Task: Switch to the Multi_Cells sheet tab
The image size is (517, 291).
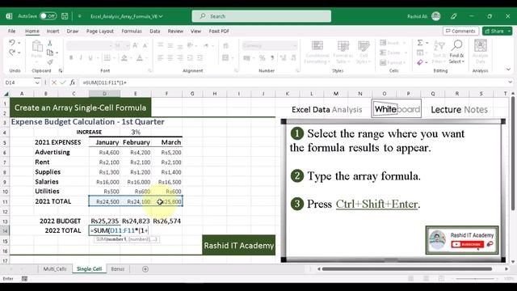Action: pyautogui.click(x=55, y=269)
